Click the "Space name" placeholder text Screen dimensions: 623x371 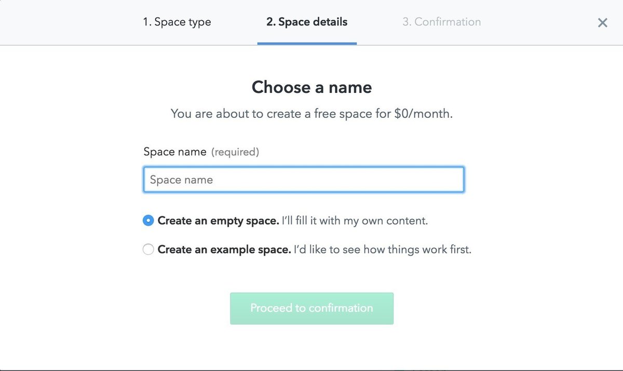click(181, 180)
